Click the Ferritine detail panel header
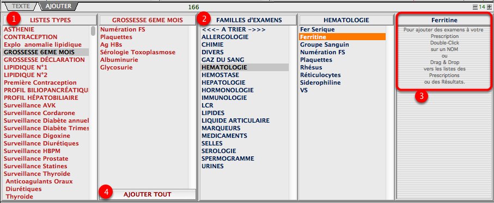494x203 pixels. [x=444, y=20]
